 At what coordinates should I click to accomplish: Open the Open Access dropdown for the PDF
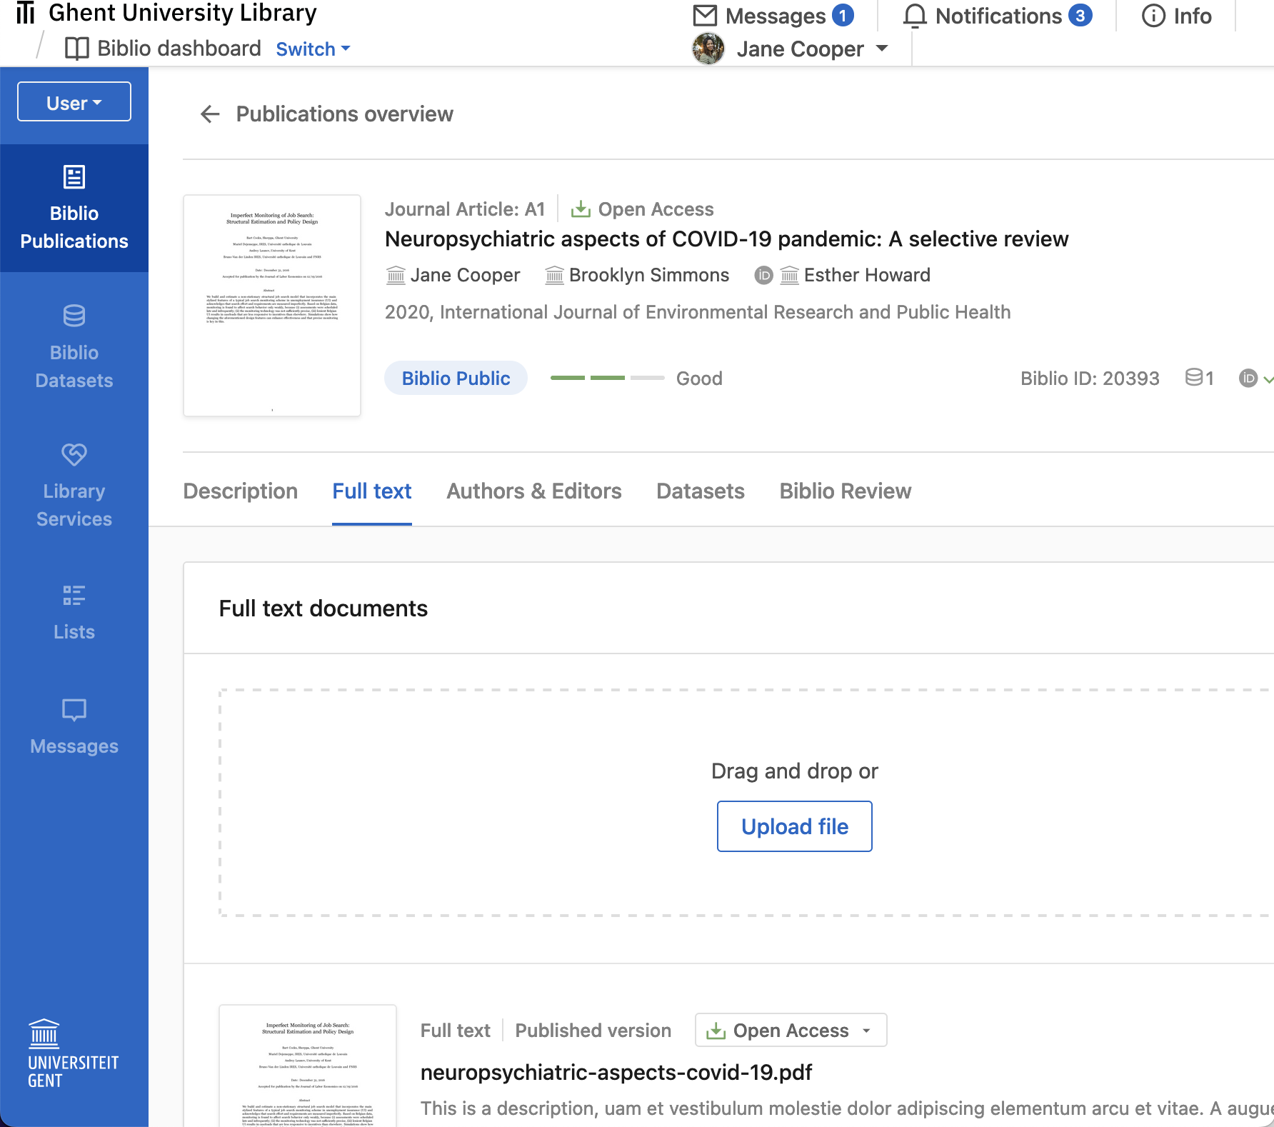coord(790,1030)
